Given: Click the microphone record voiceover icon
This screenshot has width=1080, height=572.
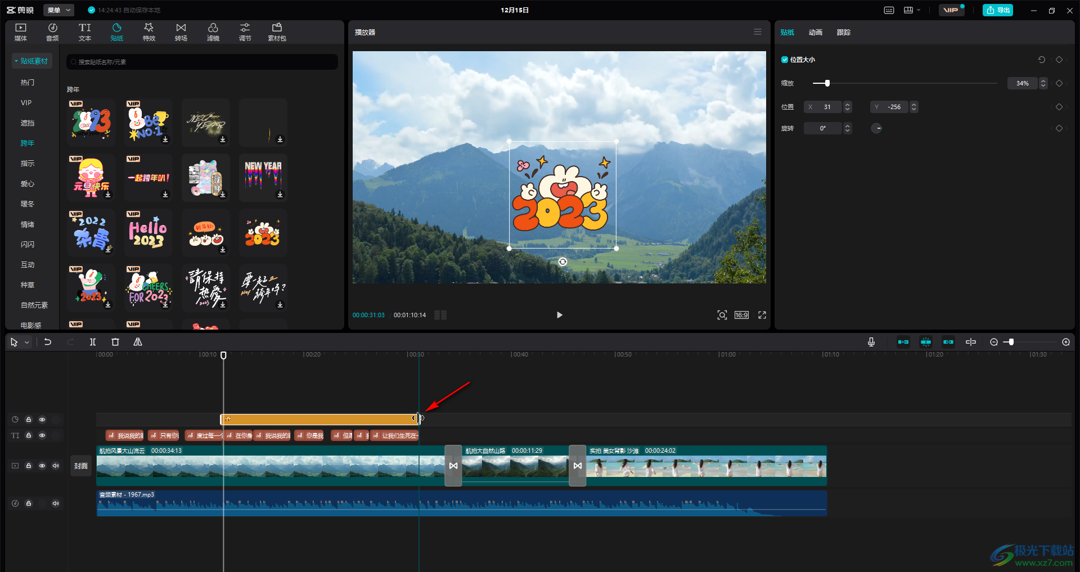Looking at the screenshot, I should [x=871, y=342].
